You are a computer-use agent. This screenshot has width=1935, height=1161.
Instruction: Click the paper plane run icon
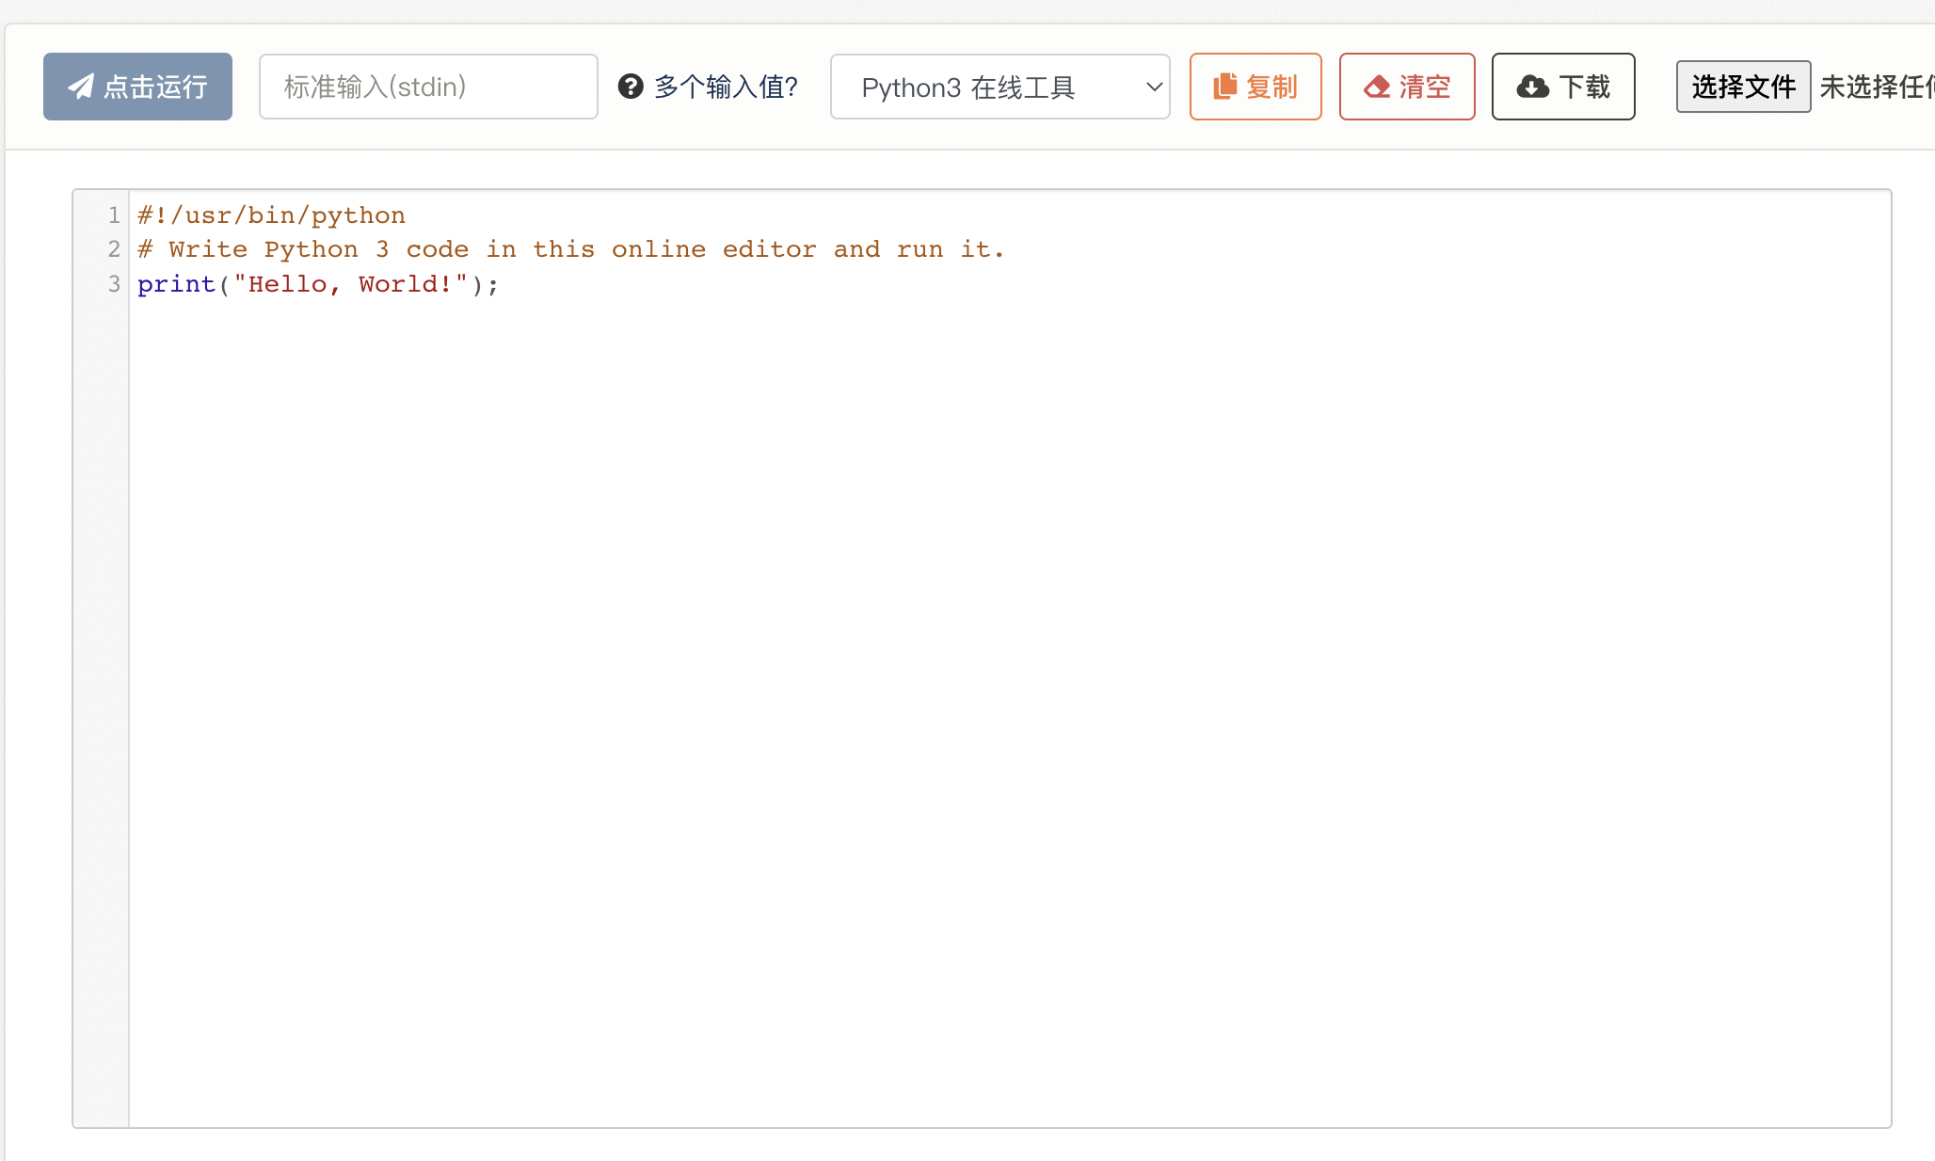[x=81, y=87]
